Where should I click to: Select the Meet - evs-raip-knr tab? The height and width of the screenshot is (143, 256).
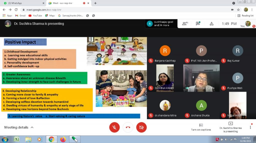(66, 3)
